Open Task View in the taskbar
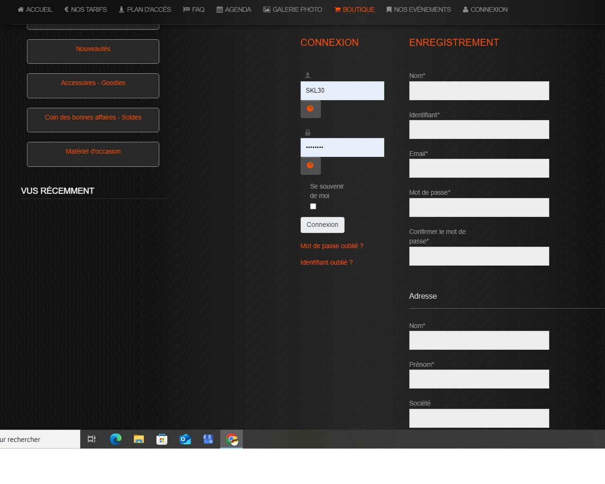The height and width of the screenshot is (484, 605). [x=92, y=439]
